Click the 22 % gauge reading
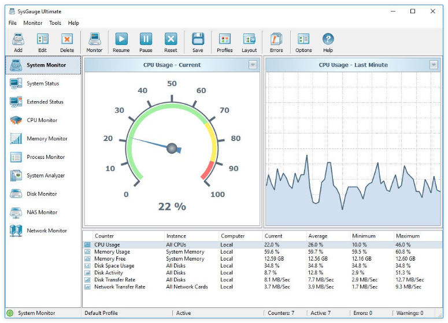The width and height of the screenshot is (448, 323). coord(172,206)
